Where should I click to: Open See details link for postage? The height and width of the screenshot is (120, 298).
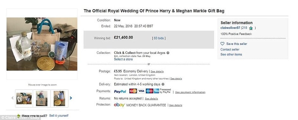tap(157, 71)
